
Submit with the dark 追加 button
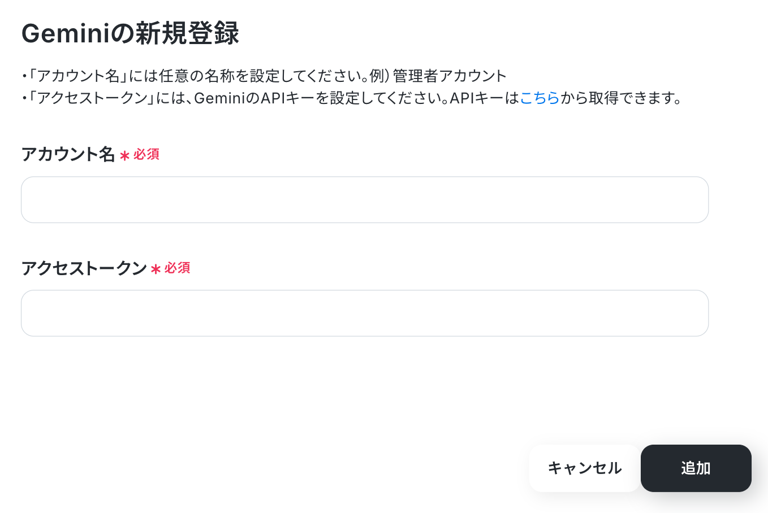click(x=696, y=468)
